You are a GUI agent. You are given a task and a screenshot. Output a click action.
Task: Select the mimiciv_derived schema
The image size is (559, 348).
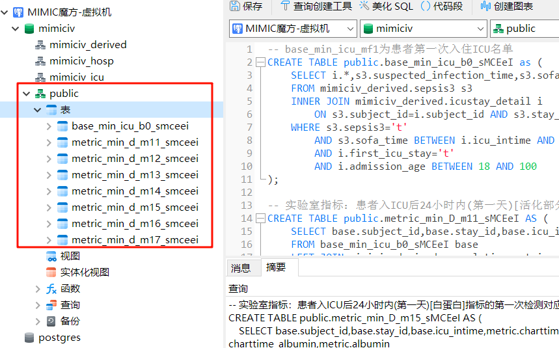coord(88,45)
